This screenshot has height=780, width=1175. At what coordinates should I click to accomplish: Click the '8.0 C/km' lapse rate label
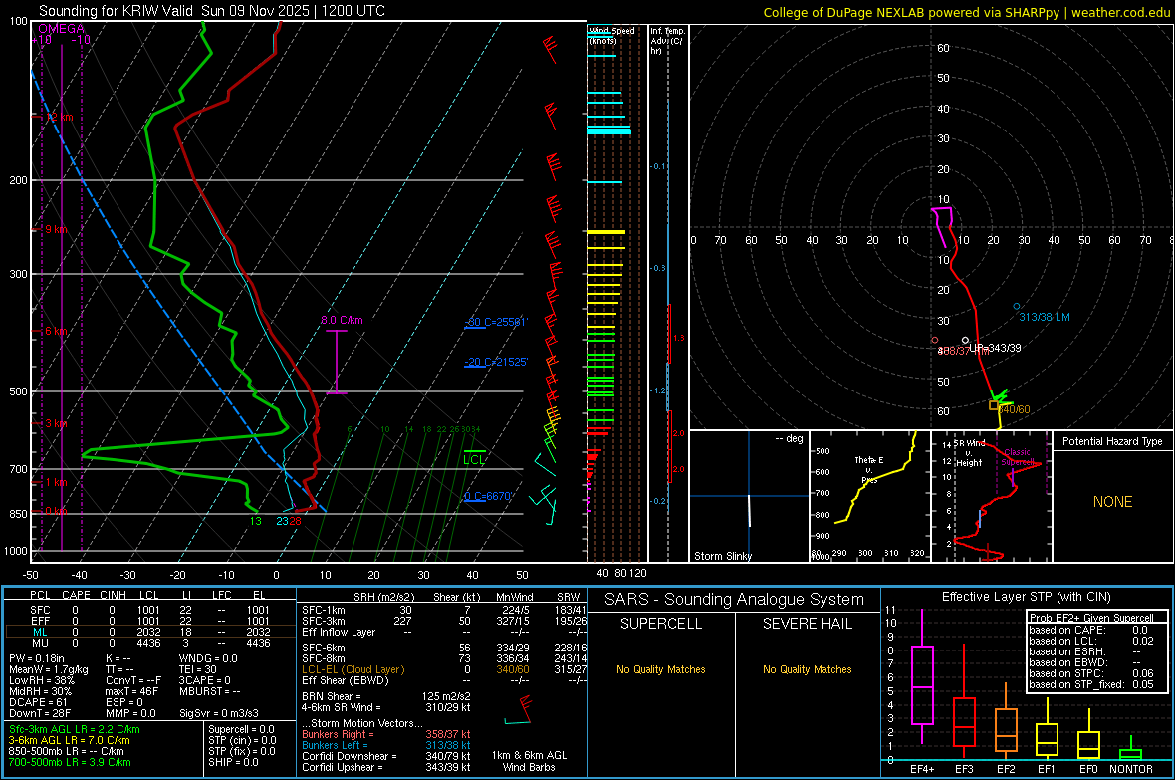coord(342,320)
